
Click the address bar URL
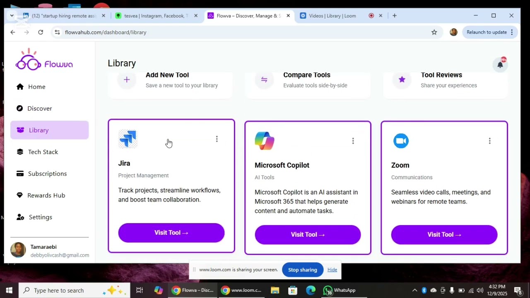[106, 32]
